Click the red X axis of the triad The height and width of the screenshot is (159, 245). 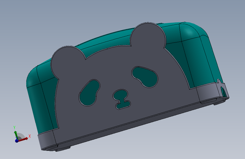[23, 139]
